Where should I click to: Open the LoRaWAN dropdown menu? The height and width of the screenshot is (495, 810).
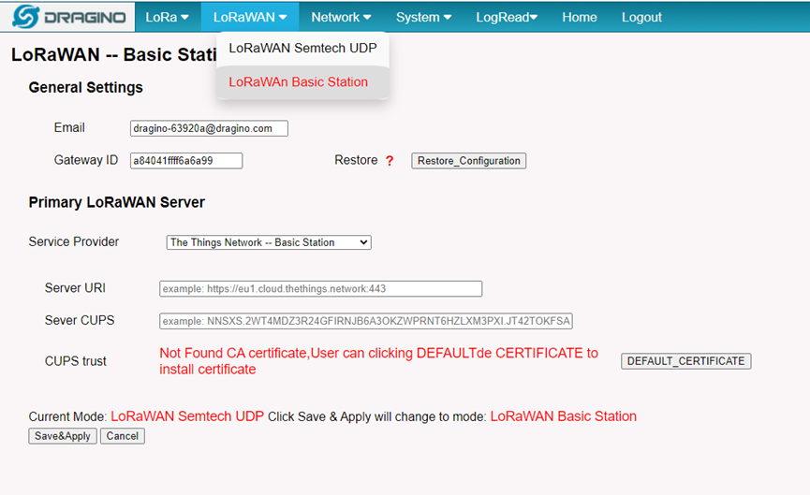pyautogui.click(x=250, y=17)
